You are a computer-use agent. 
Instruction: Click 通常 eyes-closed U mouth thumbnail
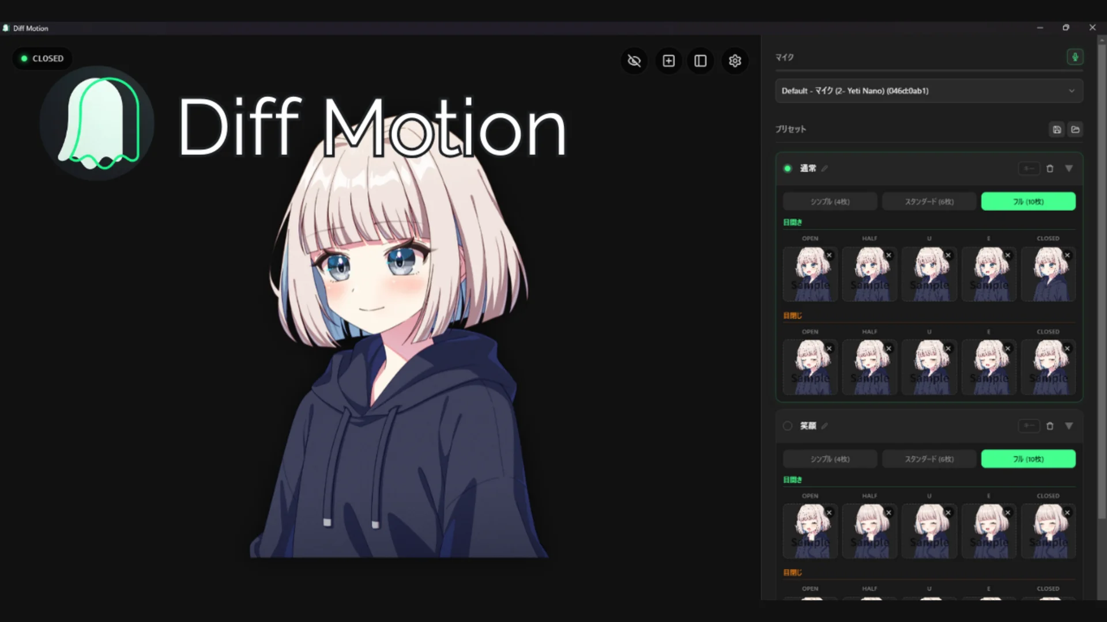pyautogui.click(x=929, y=367)
